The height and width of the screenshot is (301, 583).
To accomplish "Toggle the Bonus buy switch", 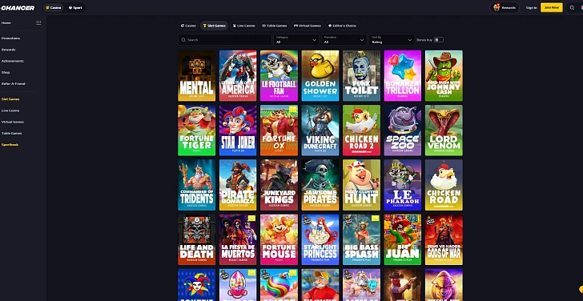I will (x=439, y=40).
